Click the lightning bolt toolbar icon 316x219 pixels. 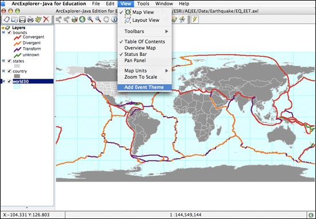point(195,20)
